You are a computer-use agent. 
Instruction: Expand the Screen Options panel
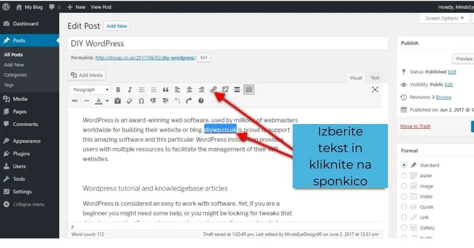point(444,18)
